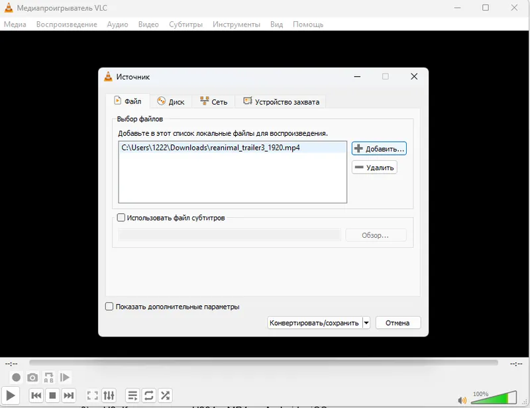
Task: Click the VLC cone icon in title bar
Action: click(9, 8)
